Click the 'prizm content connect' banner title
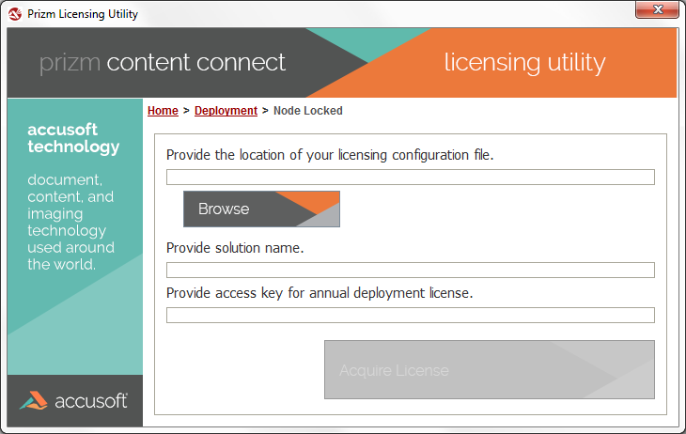 (162, 63)
